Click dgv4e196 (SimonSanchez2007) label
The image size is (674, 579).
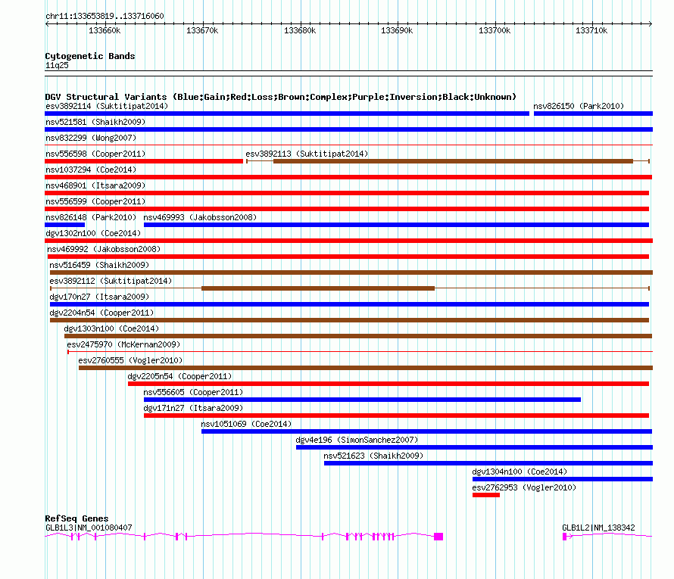[x=357, y=440]
